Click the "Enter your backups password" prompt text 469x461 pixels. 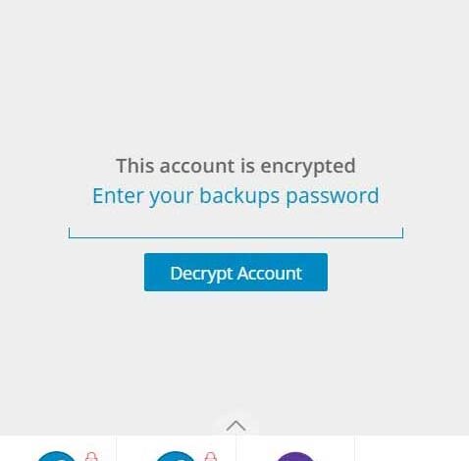coord(235,196)
